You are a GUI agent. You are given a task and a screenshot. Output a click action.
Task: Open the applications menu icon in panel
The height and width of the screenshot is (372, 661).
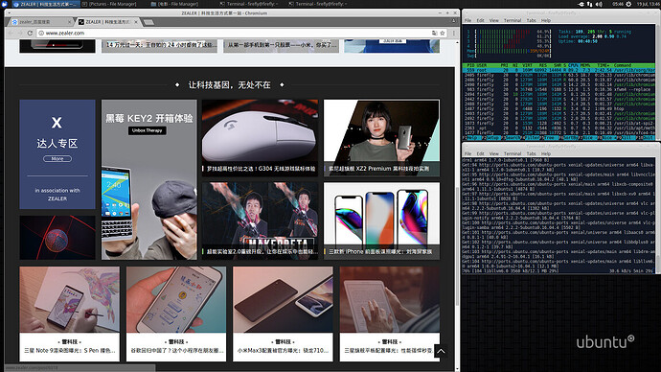[x=5, y=4]
